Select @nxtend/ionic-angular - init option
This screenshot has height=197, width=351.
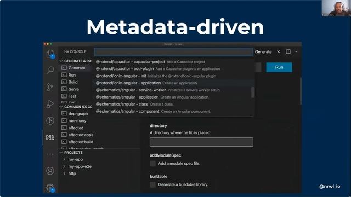[174, 76]
